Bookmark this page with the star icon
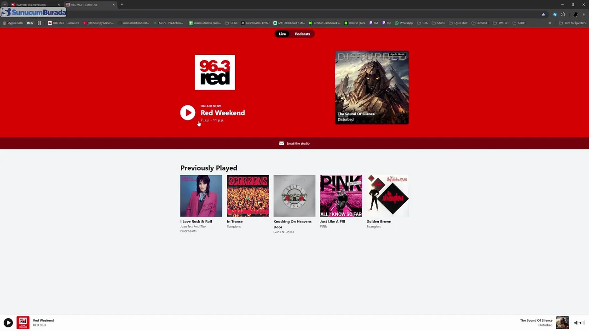Viewport: 589px width, 331px height. tap(543, 14)
